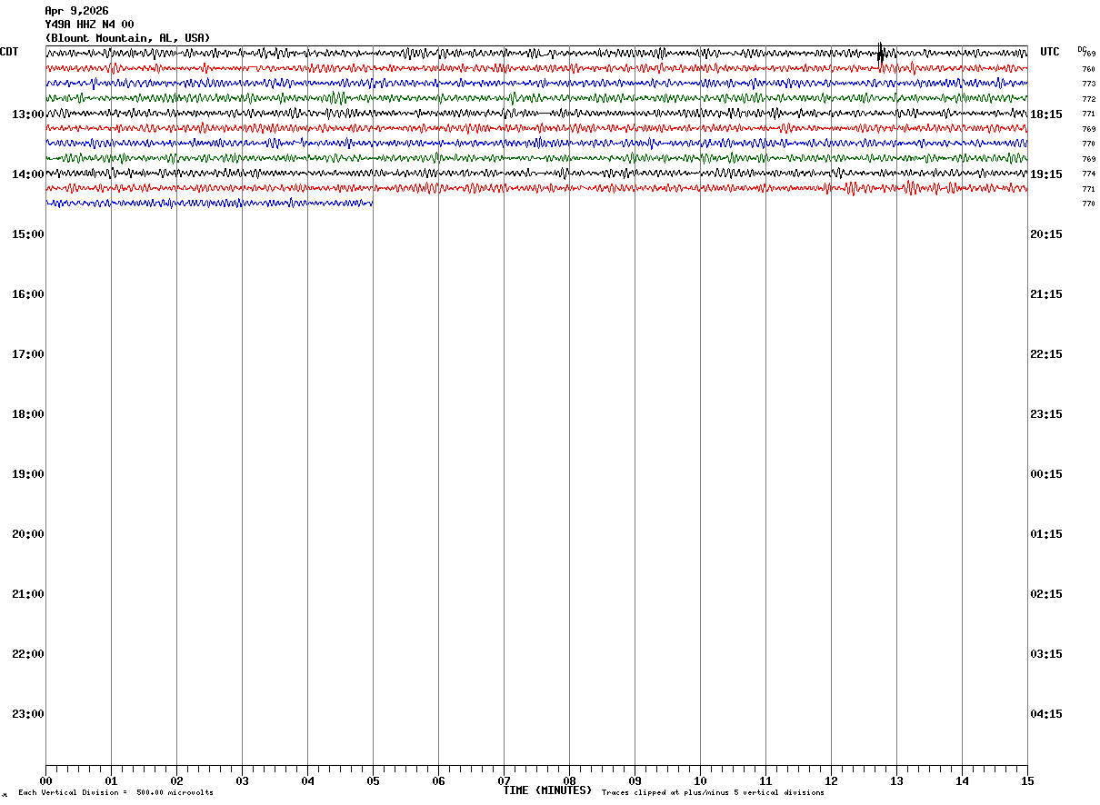Click the location label '(Blount Mountain, AL, USA)'

pos(127,38)
